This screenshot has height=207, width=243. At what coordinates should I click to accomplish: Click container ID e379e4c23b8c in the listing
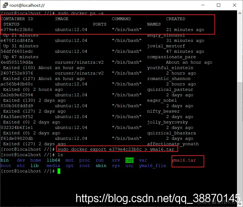click(x=17, y=29)
